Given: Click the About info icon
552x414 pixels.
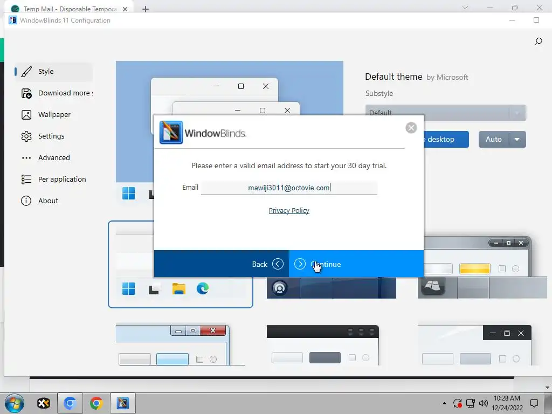Looking at the screenshot, I should (26, 201).
